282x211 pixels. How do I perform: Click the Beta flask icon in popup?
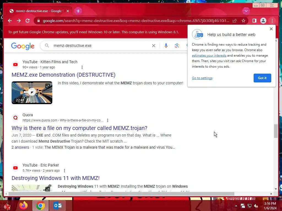pyautogui.click(x=197, y=34)
